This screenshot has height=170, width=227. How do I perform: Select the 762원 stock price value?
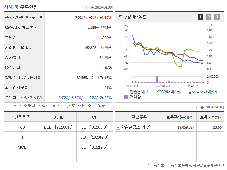pyautogui.click(x=80, y=17)
